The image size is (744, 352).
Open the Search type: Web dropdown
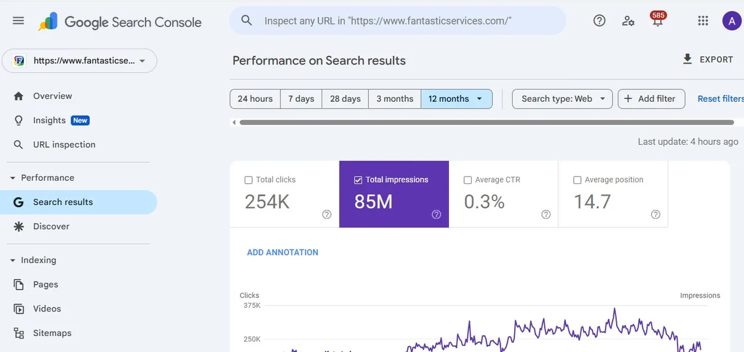click(562, 99)
